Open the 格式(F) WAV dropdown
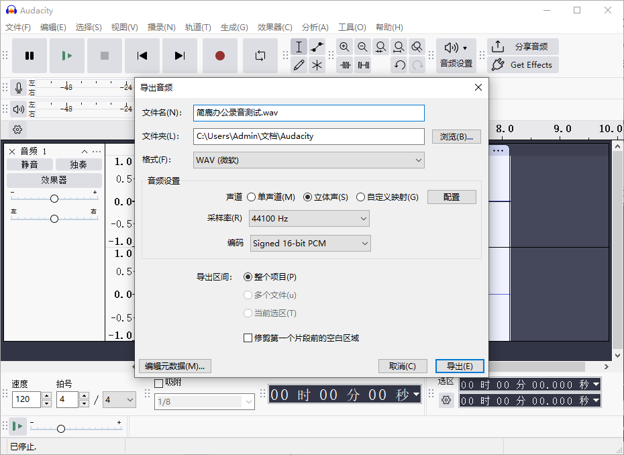Screen dimensions: 624x455 [x=308, y=160]
